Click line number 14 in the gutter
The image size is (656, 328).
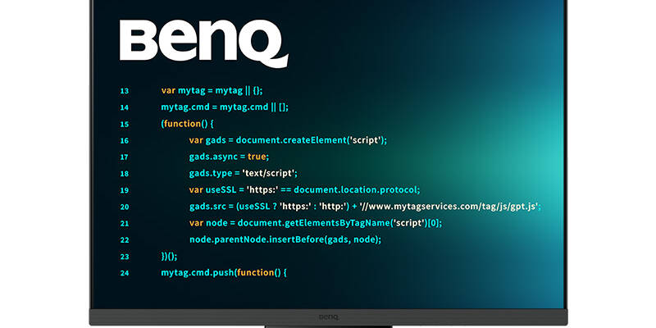(x=125, y=107)
